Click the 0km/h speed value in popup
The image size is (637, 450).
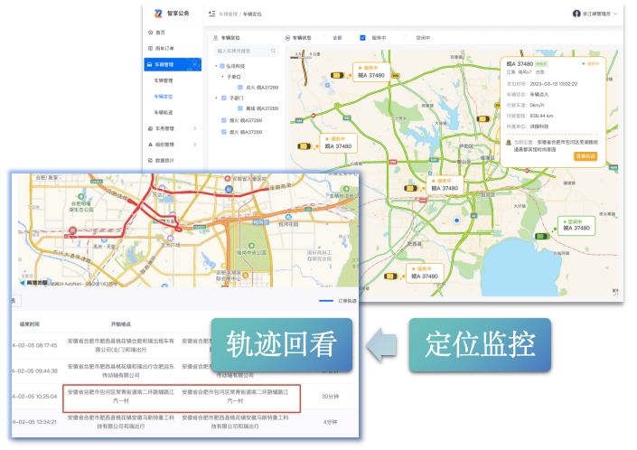[x=537, y=105]
